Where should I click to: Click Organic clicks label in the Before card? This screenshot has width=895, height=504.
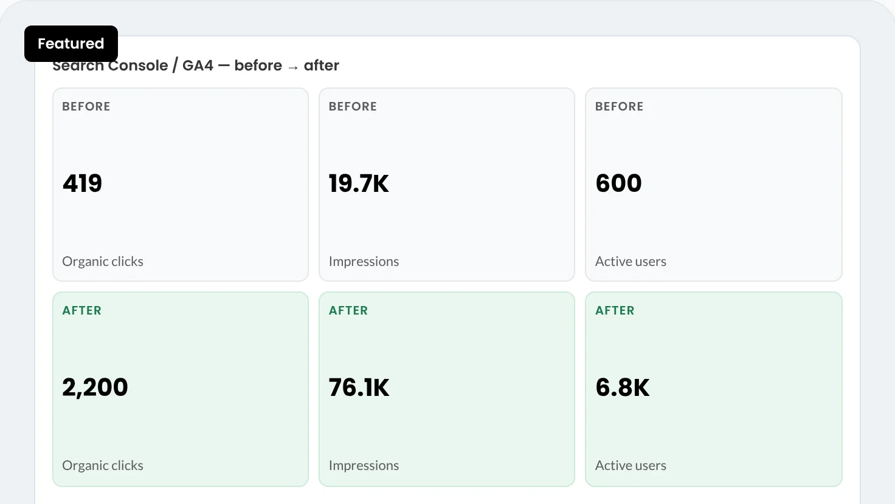(103, 262)
